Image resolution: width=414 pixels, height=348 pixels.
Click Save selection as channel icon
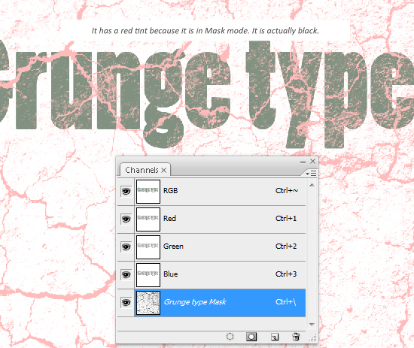coord(251,337)
